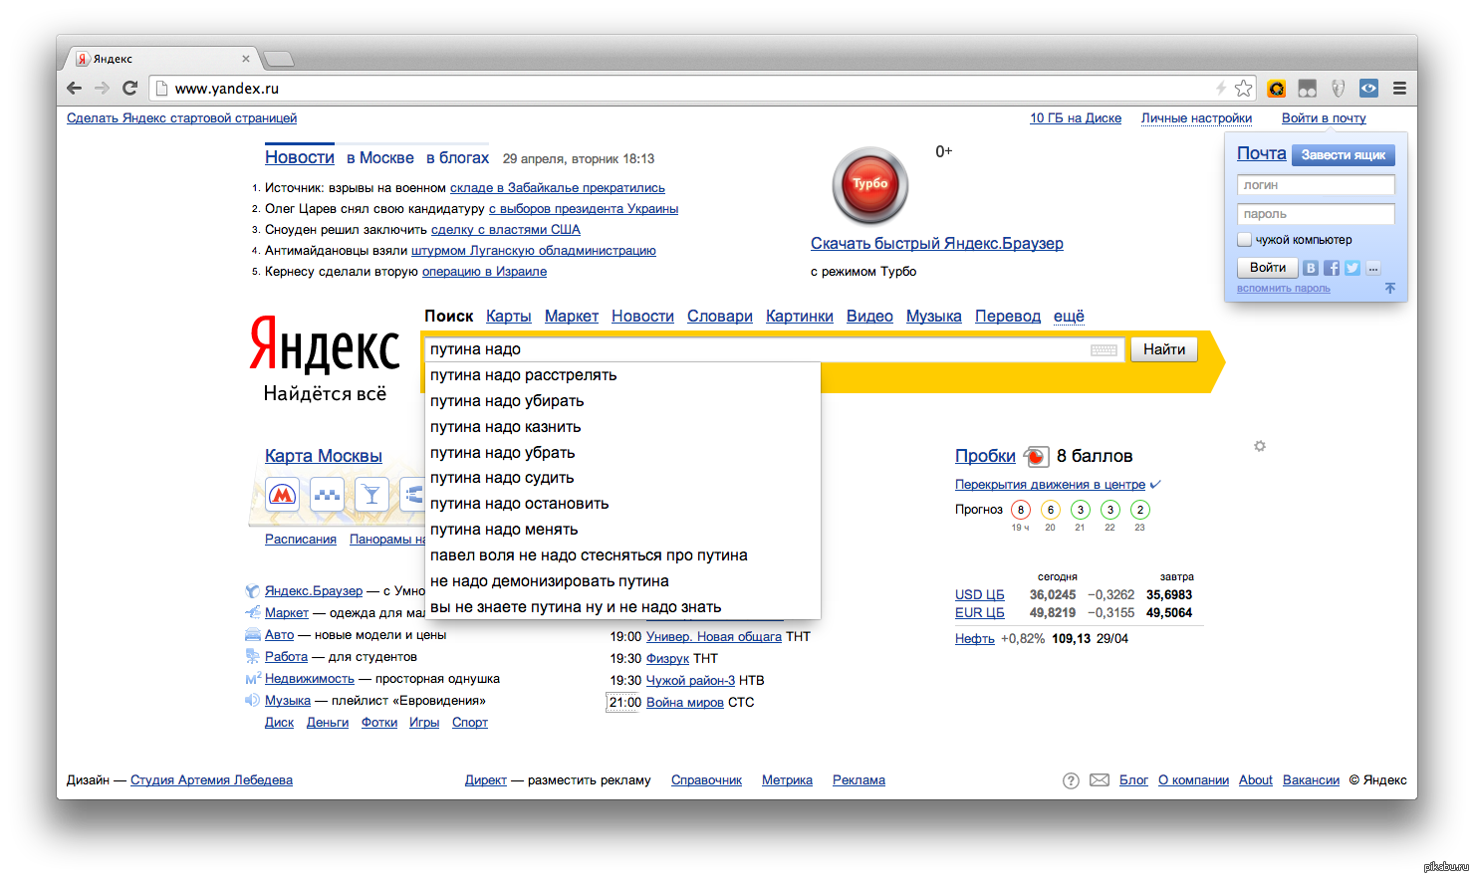This screenshot has width=1474, height=878.
Task: Open Сделать Яндекс стартовой страницей link
Action: (x=181, y=117)
